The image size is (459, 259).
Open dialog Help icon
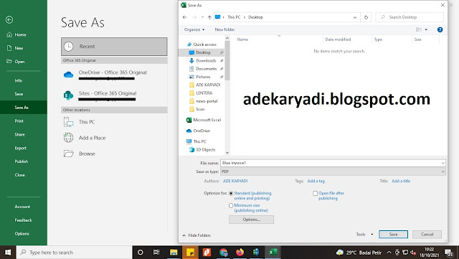coord(440,29)
